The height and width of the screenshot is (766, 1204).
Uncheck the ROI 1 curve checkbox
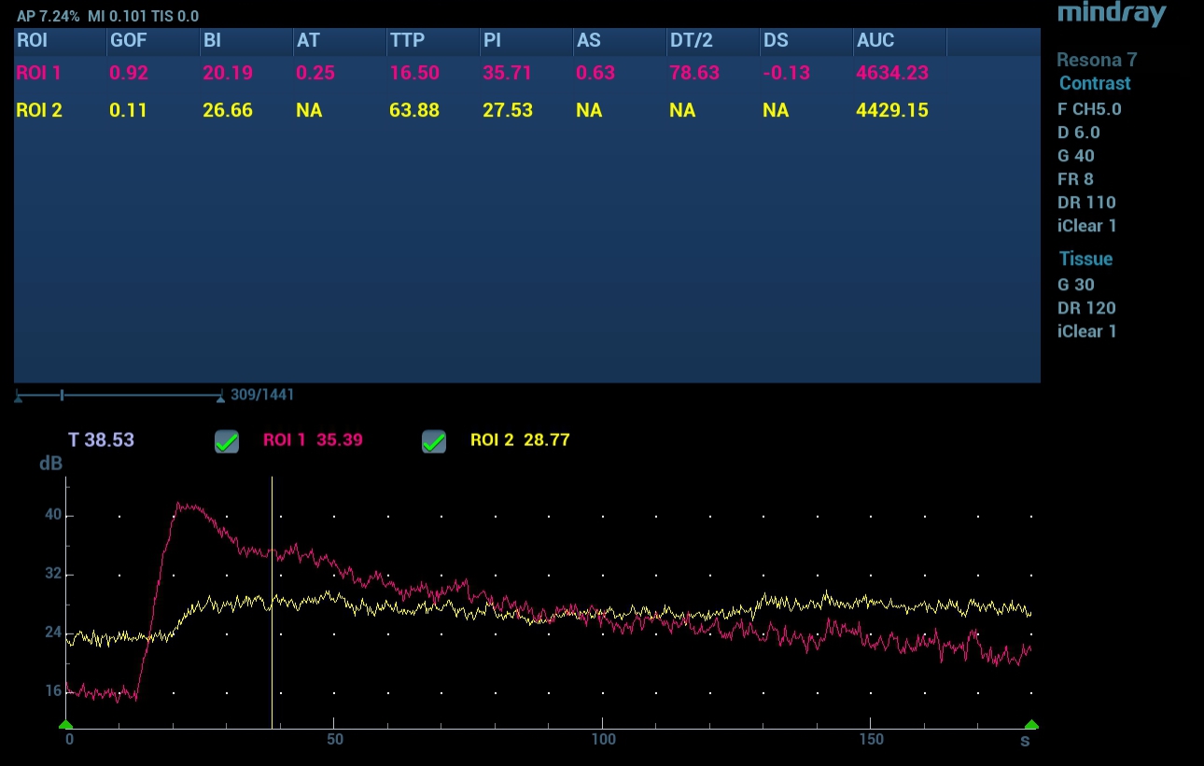pyautogui.click(x=227, y=441)
